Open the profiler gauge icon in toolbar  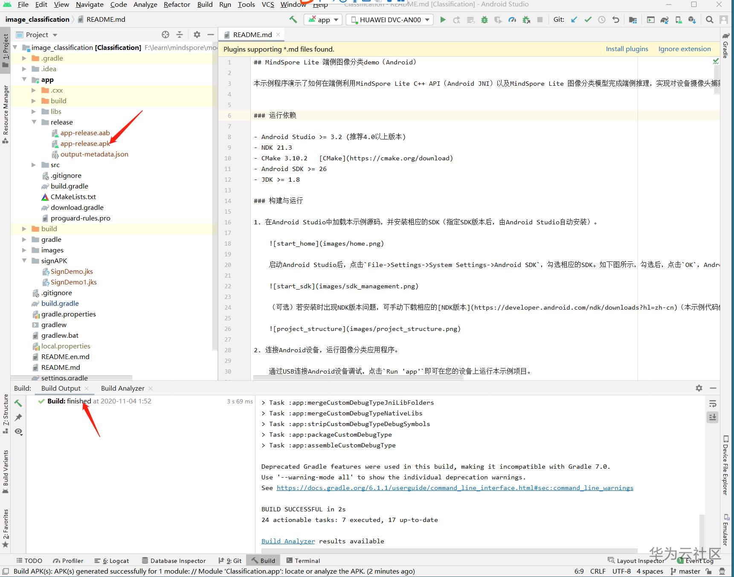point(512,20)
